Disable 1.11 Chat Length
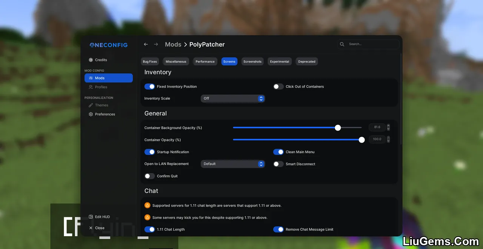 pos(150,229)
